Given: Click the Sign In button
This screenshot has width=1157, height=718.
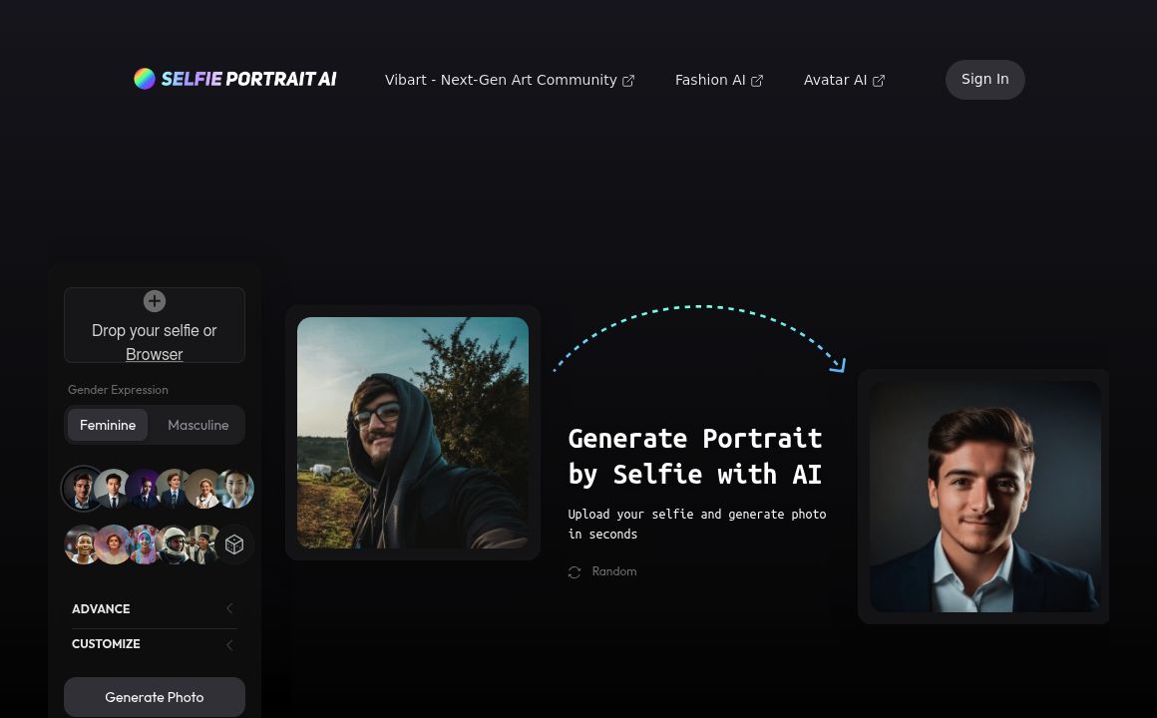Looking at the screenshot, I should [984, 79].
